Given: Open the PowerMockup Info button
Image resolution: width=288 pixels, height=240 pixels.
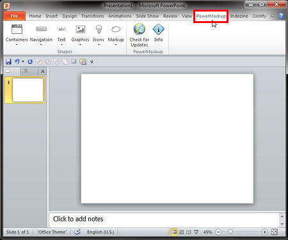Looking at the screenshot, I should click(x=159, y=33).
